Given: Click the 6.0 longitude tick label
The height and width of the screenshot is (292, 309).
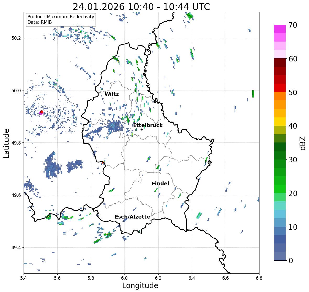Looking at the screenshot, I should point(124,278).
